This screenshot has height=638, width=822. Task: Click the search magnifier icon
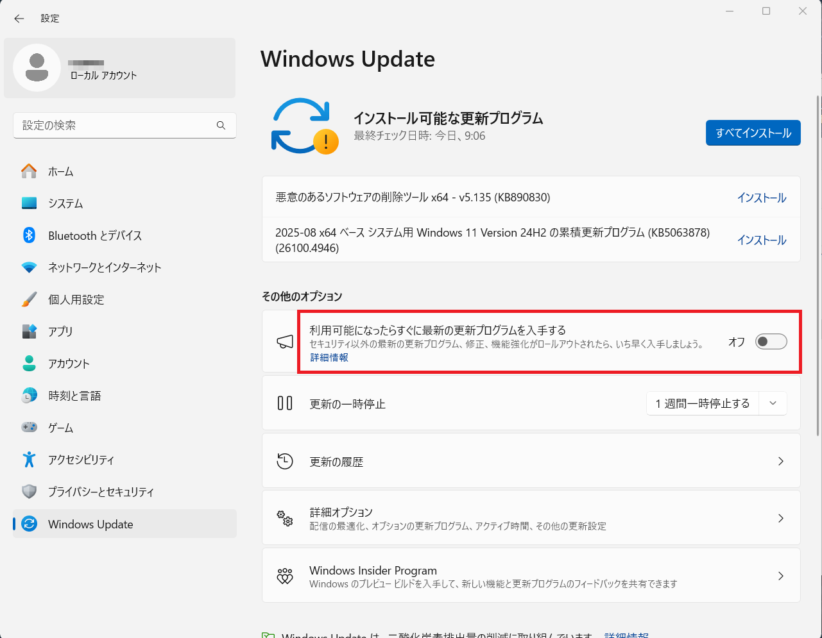pyautogui.click(x=221, y=126)
